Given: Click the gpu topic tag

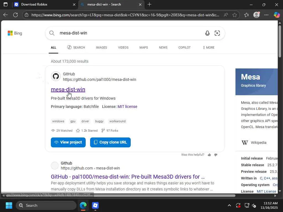Looking at the screenshot, I should point(73,121).
